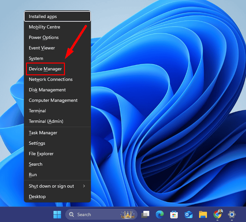Launch Event Viewer from the menu

coord(42,48)
